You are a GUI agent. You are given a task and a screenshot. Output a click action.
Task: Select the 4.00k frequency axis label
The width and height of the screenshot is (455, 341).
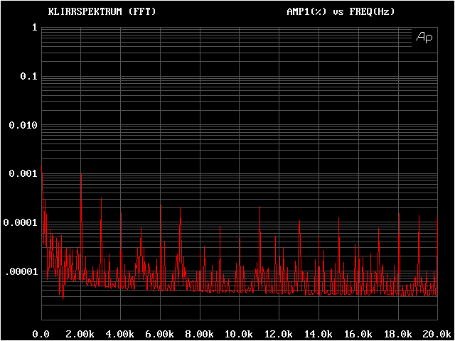121,333
